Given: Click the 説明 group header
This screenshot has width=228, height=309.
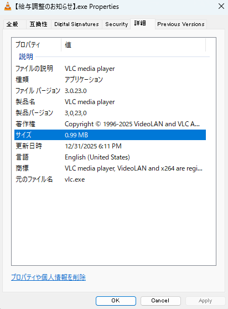Looking at the screenshot, I should [26, 56].
